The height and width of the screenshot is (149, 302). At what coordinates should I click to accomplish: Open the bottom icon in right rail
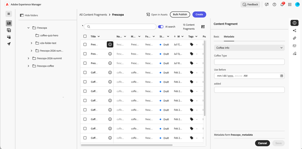click(x=294, y=53)
